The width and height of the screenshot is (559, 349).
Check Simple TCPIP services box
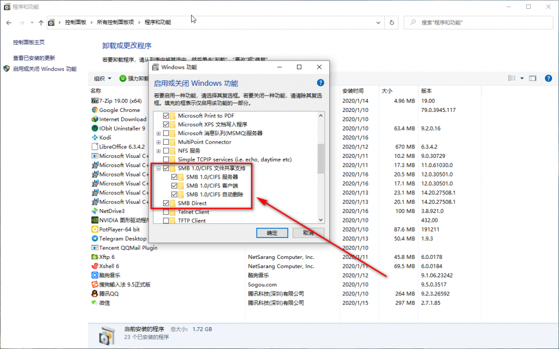(166, 159)
